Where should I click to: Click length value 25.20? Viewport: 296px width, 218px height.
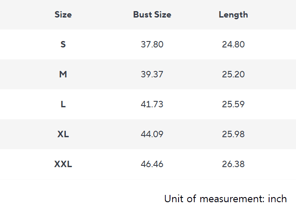(233, 74)
